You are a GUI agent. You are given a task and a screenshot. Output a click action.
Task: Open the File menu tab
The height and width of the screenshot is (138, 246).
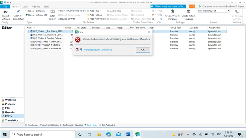[x=5, y=7]
